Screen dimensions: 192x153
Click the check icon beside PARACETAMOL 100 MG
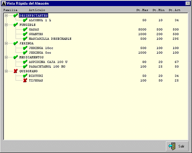25,66
